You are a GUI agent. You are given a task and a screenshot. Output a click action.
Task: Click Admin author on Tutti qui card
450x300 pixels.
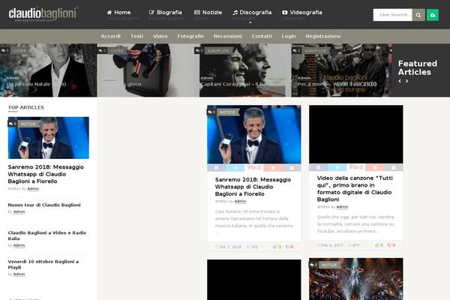point(342,207)
